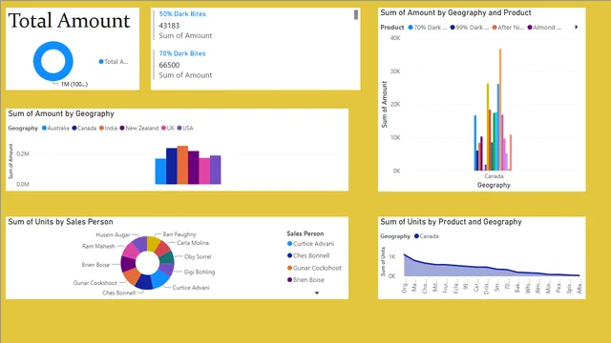This screenshot has height=343, width=611.
Task: Click the value 43183
Action: 169,26
